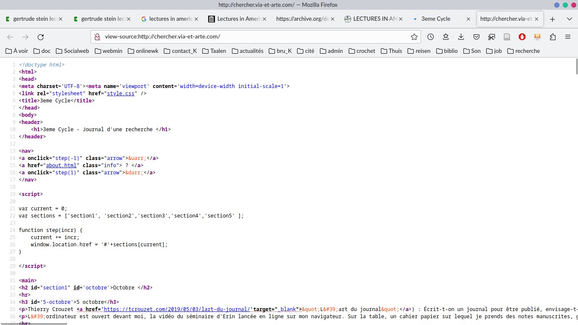The width and height of the screenshot is (578, 325).
Task: Close the window with red button
Action: click(573, 5)
